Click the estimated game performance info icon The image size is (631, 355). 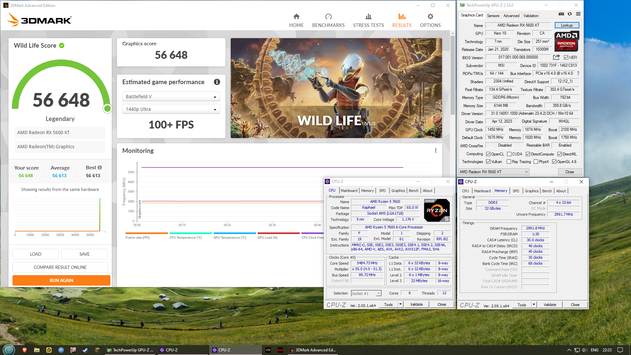(217, 82)
